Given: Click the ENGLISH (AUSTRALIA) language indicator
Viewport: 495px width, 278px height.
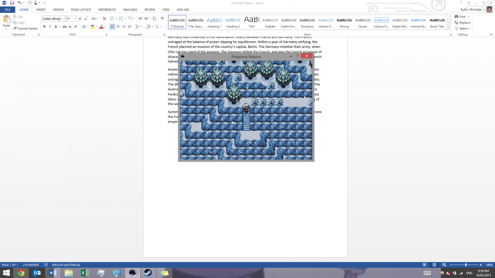Looking at the screenshot, I should click(x=66, y=265).
